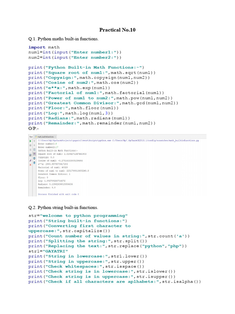Image resolution: width=235 pixels, height=314 pixels.
Task: Close the math_builtinfunctions tab
Action: (55, 136)
